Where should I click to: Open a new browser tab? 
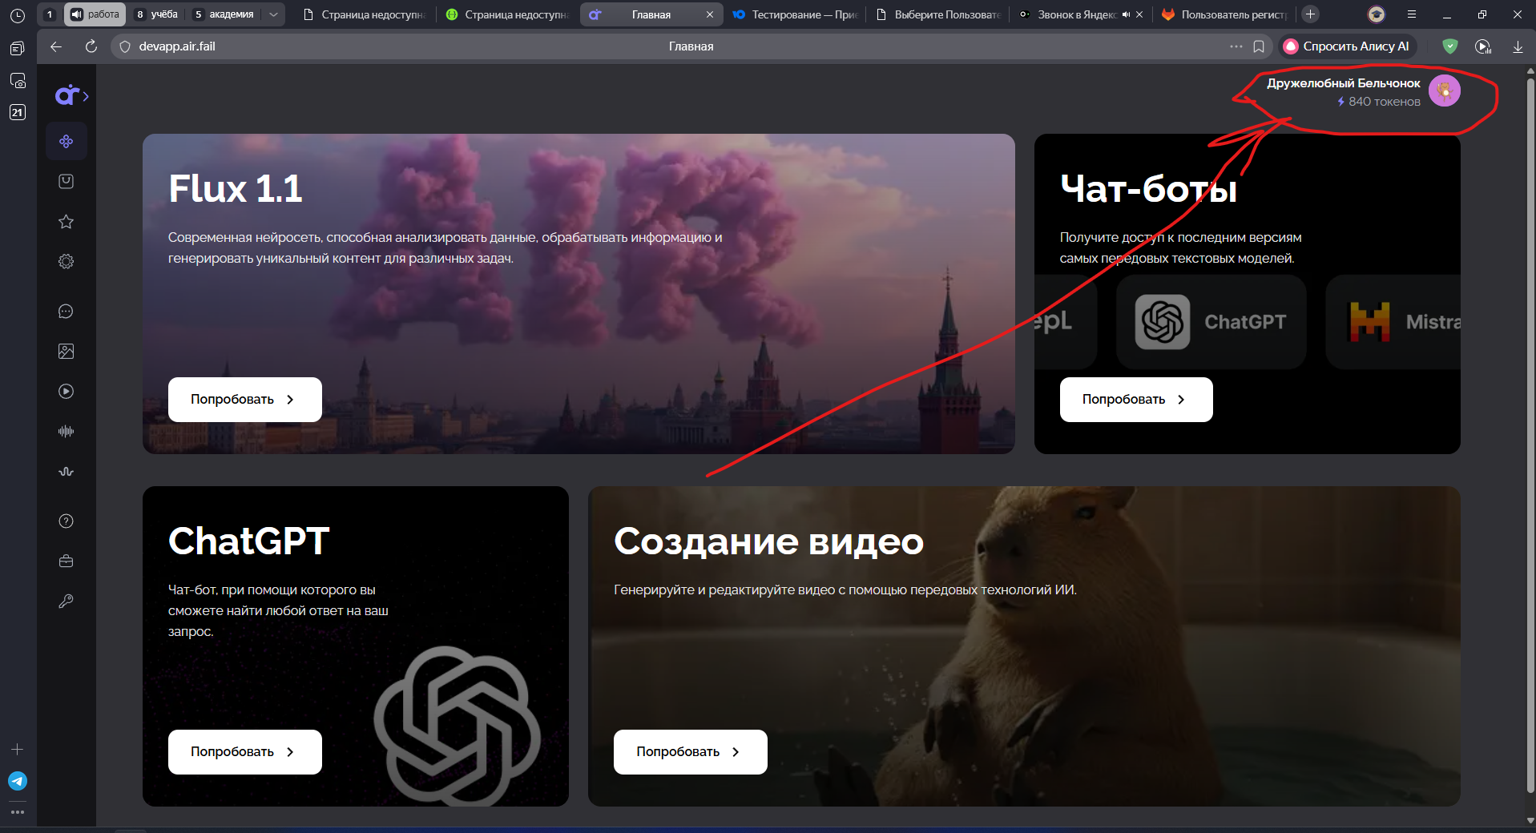point(1311,14)
